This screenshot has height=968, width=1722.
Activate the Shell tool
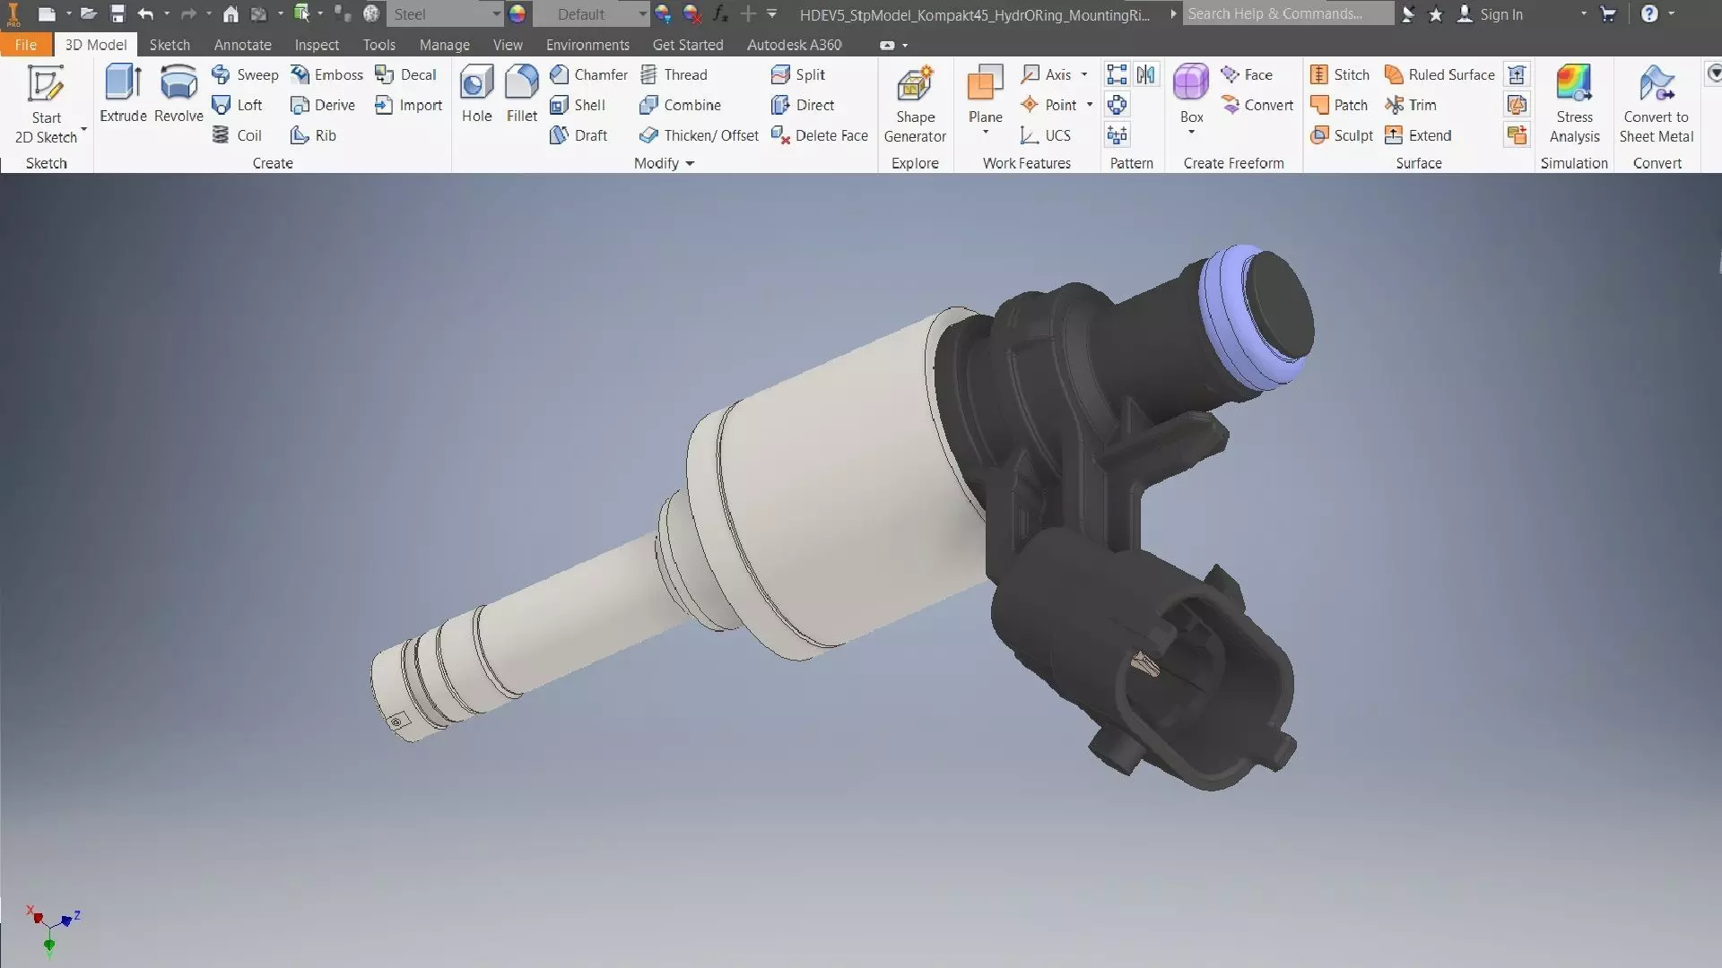click(578, 105)
